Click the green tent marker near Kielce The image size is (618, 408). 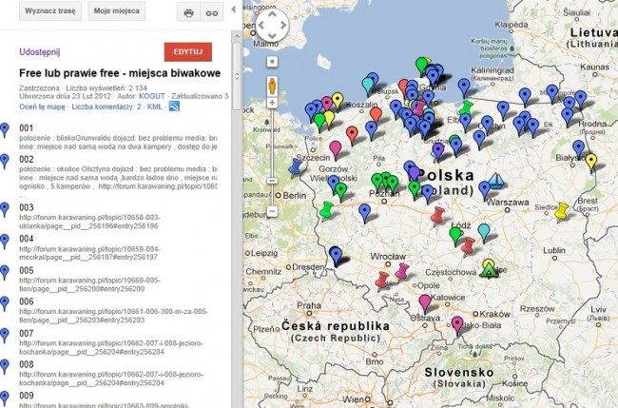pyautogui.click(x=489, y=270)
